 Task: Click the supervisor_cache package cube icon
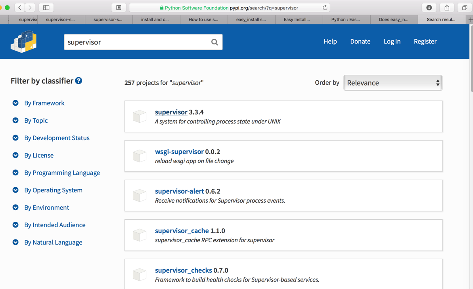[x=140, y=235]
